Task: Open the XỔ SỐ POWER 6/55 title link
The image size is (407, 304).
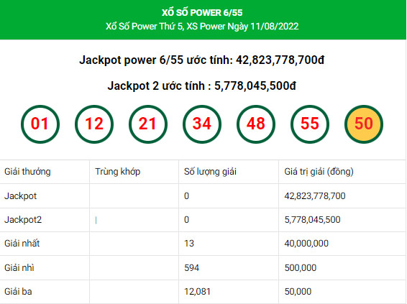Action: [202, 12]
